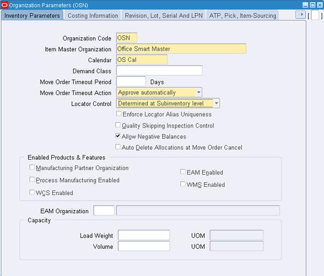Click the Oracle logo icon in title bar
Screen dimensions: 324x276
(5, 5)
